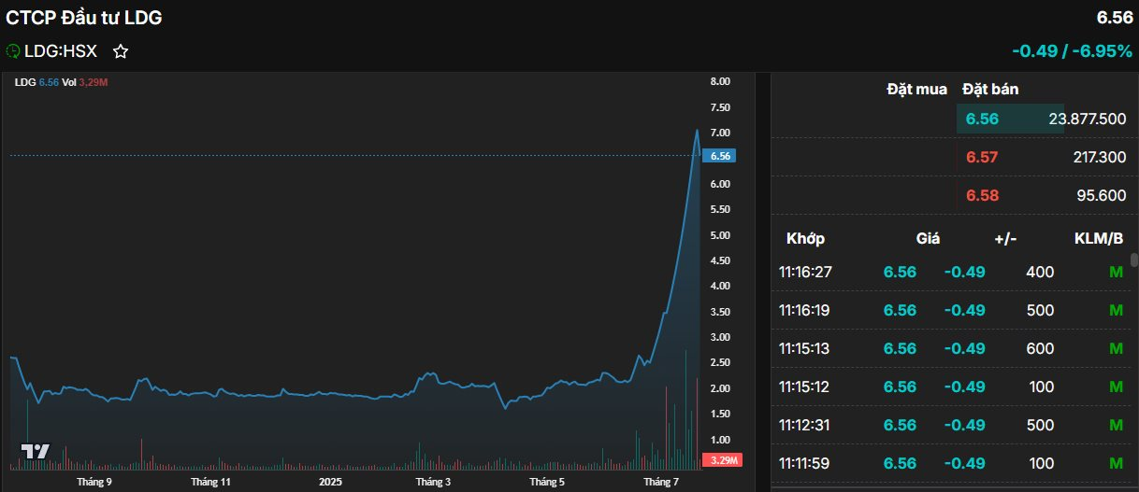
Task: Click the green status icon before LDG:HSX
Action: coord(13,51)
